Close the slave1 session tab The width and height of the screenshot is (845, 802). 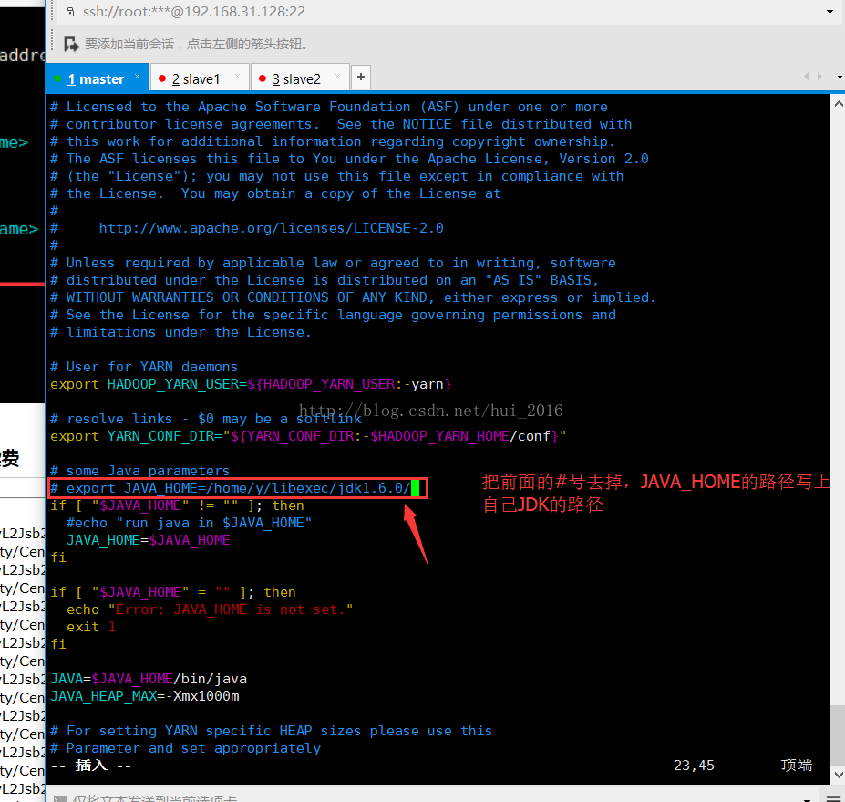[x=238, y=76]
